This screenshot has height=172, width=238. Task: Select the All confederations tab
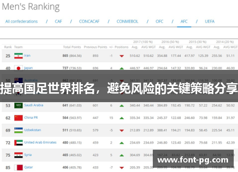click(x=21, y=21)
